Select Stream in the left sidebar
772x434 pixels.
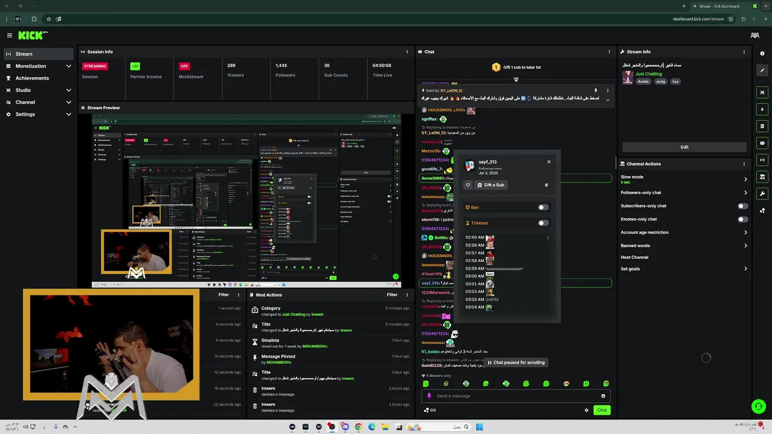click(39, 54)
